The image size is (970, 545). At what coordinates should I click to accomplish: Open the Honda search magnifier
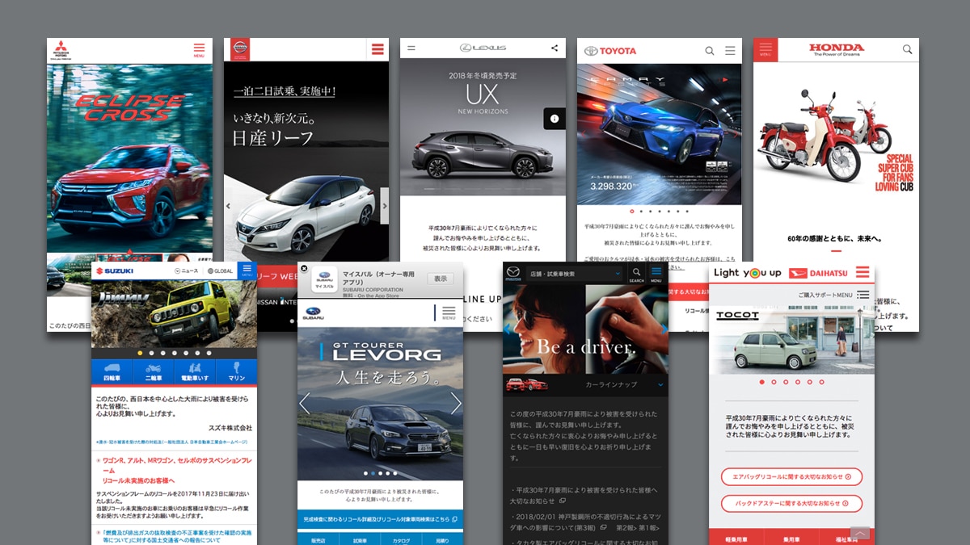pyautogui.click(x=907, y=50)
